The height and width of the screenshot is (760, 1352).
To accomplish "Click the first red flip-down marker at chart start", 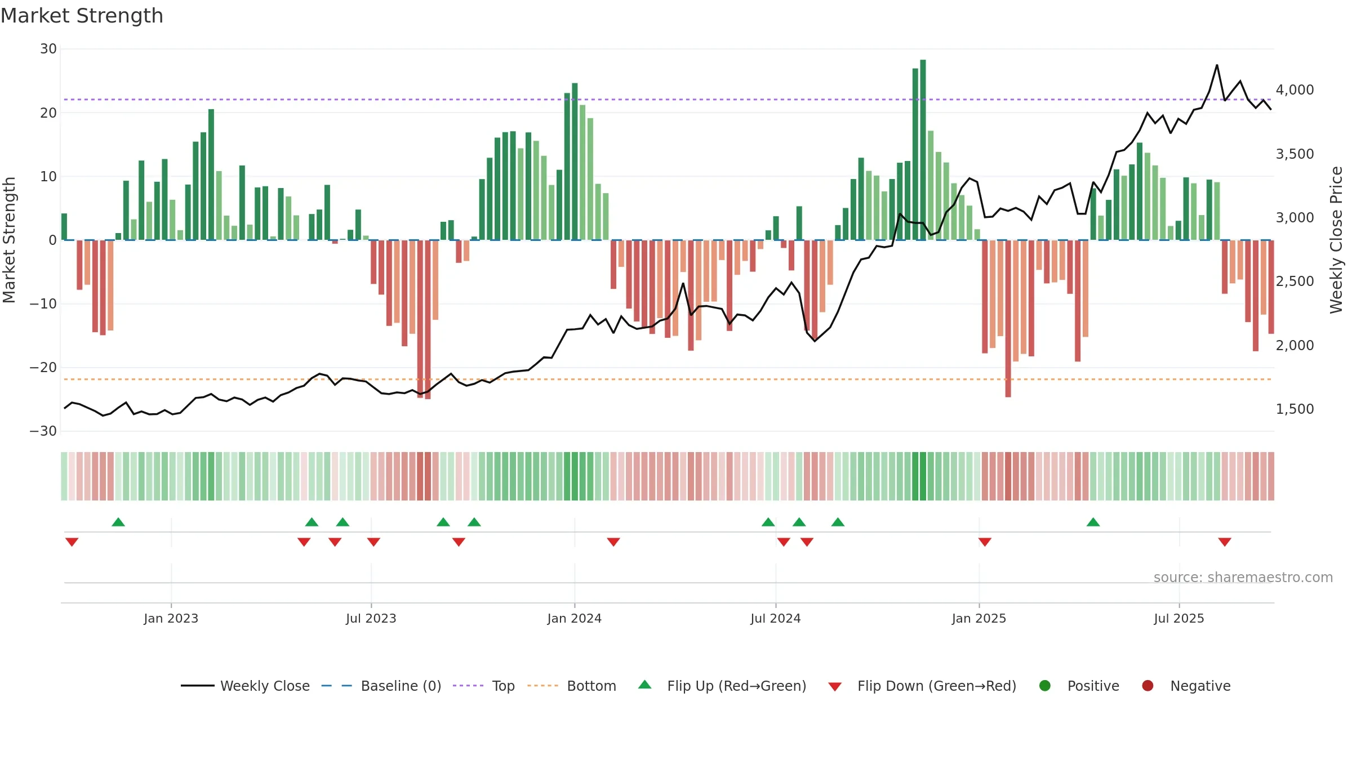I will point(72,542).
